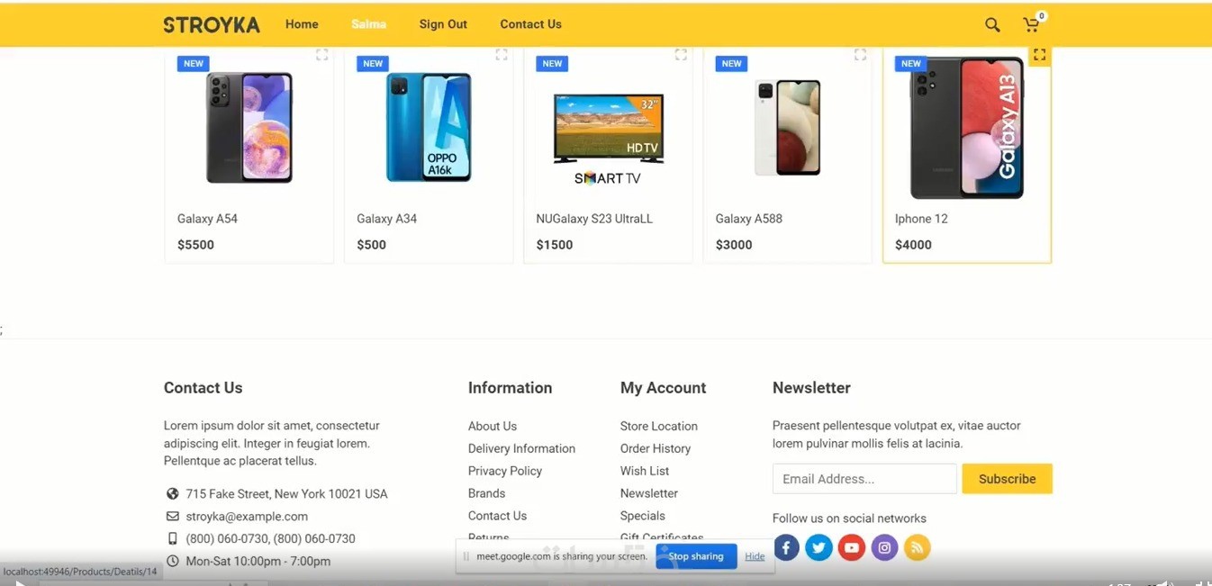Open the Store Location link

point(659,426)
